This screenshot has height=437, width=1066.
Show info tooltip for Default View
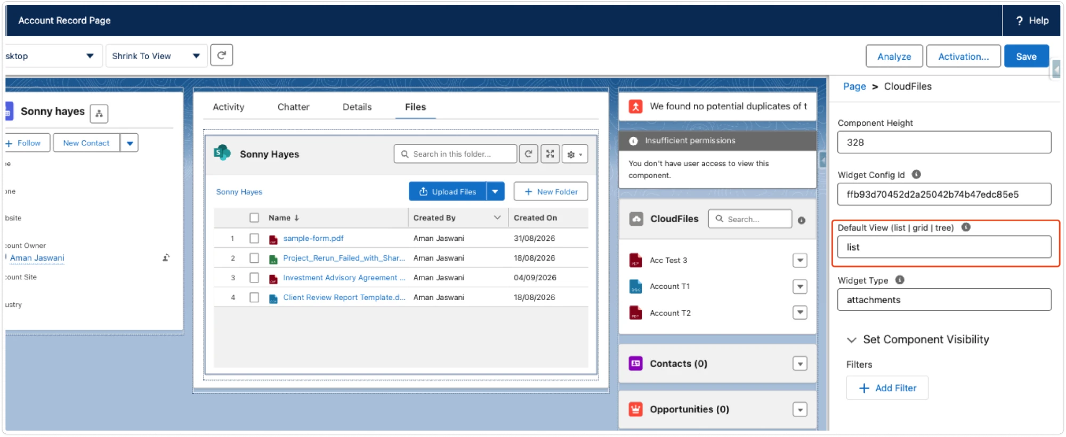pyautogui.click(x=966, y=227)
